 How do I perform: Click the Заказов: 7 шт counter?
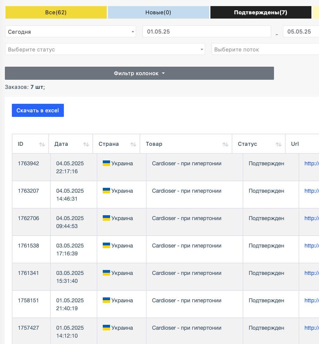coord(25,87)
